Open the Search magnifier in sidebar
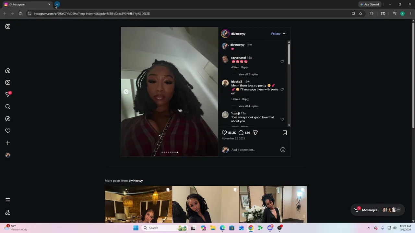 pyautogui.click(x=8, y=107)
